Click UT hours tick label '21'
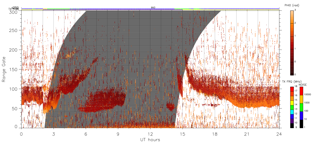The width and height of the screenshot is (314, 145). (x=247, y=134)
